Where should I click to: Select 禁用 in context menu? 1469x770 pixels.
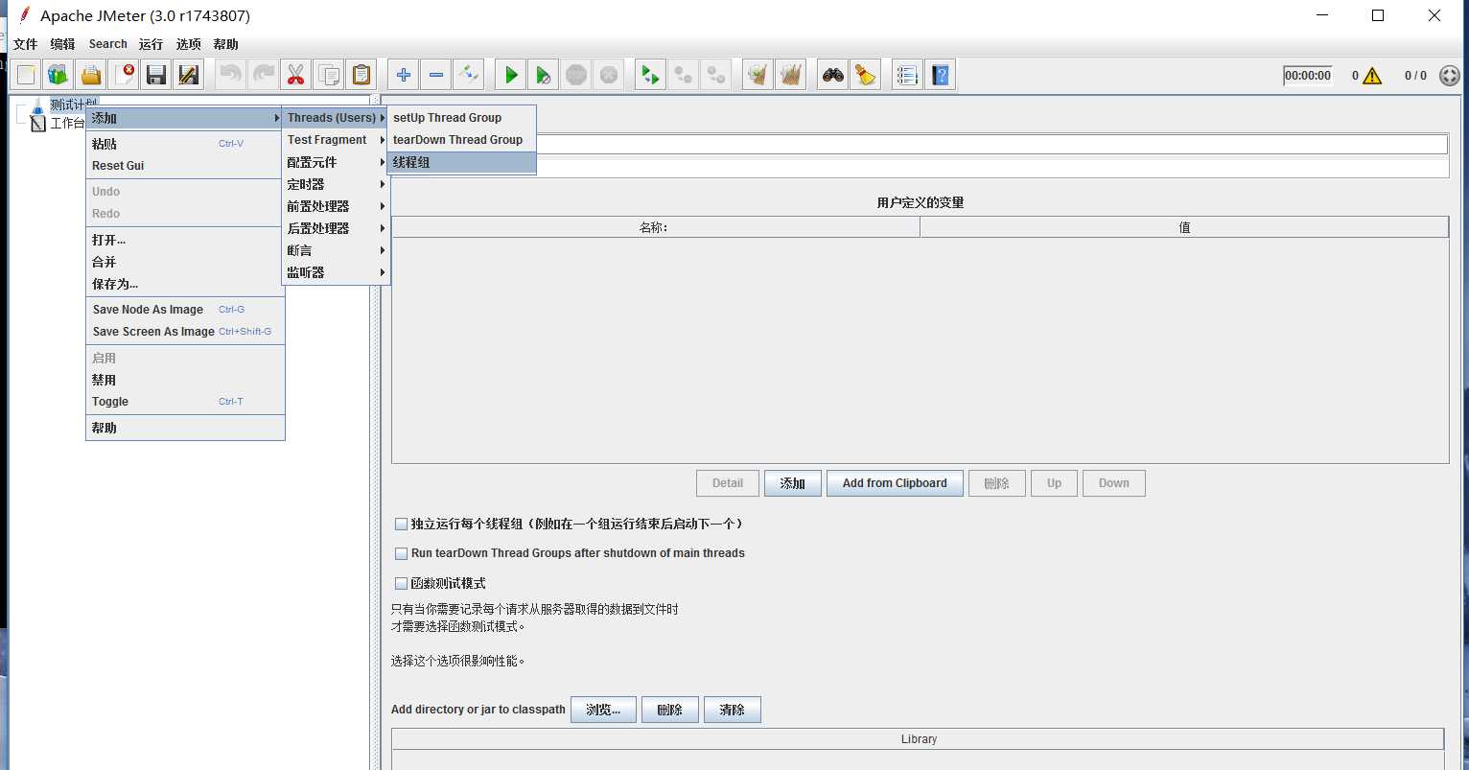tap(185, 380)
